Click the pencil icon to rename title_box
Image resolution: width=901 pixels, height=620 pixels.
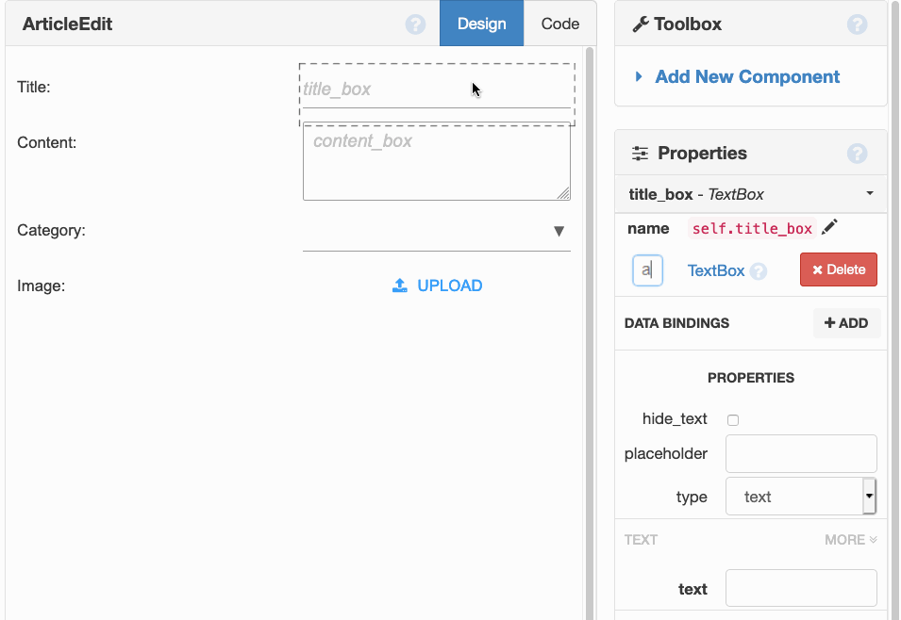(x=829, y=227)
